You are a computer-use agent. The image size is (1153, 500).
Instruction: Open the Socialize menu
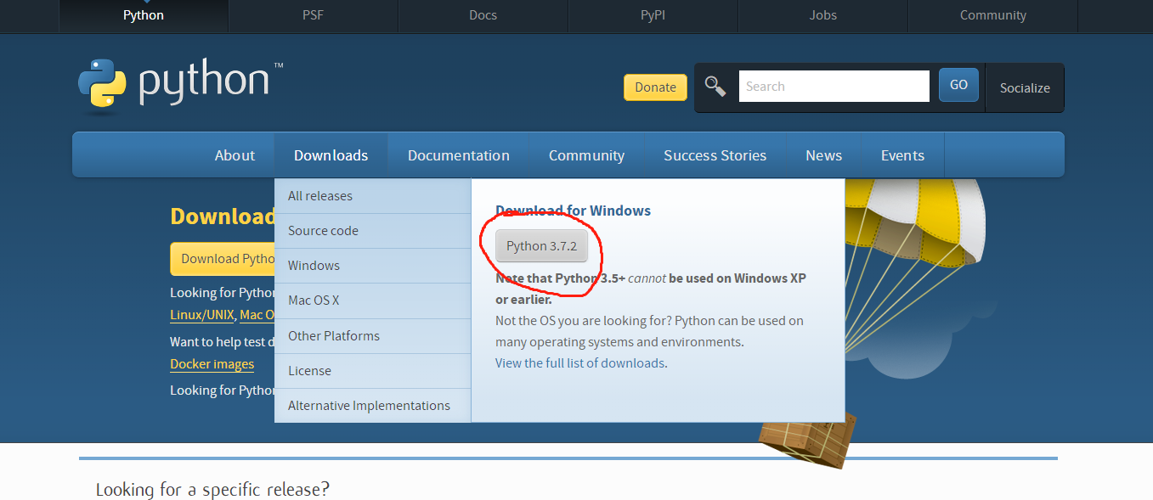pyautogui.click(x=1025, y=87)
